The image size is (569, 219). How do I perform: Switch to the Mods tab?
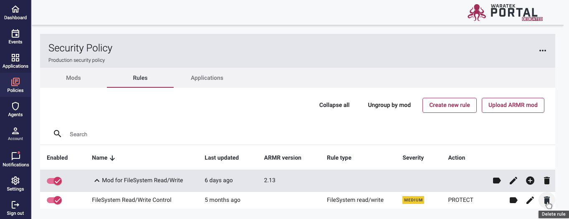(x=73, y=78)
